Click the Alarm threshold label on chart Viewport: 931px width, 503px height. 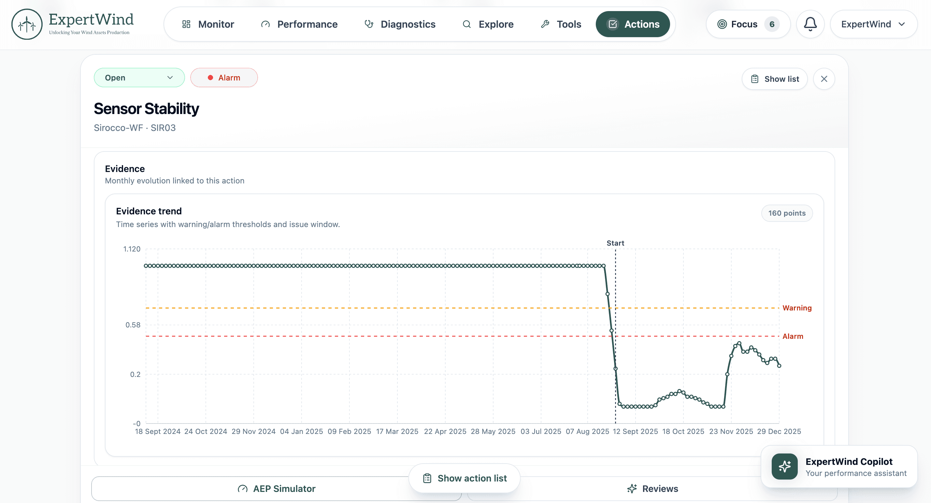pyautogui.click(x=793, y=337)
